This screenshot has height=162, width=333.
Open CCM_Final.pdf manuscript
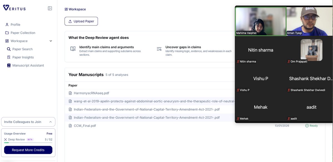coord(85,126)
